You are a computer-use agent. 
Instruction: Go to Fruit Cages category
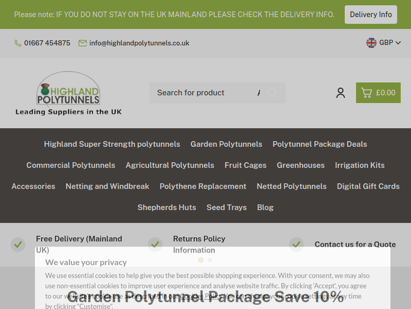(246, 165)
